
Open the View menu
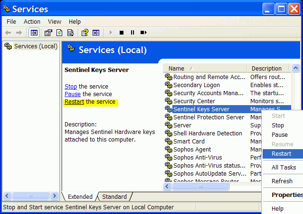[x=55, y=22]
